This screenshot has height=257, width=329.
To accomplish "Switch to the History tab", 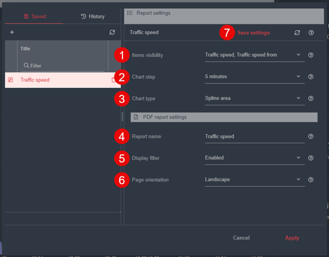I will 93,16.
